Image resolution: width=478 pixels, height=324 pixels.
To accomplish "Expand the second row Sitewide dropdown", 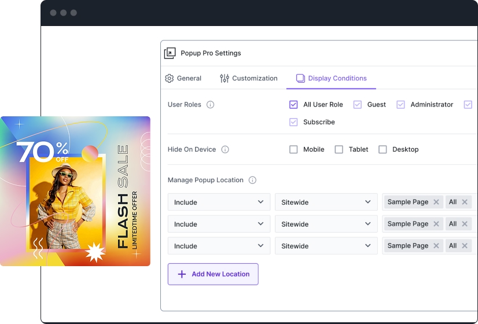I will 326,224.
